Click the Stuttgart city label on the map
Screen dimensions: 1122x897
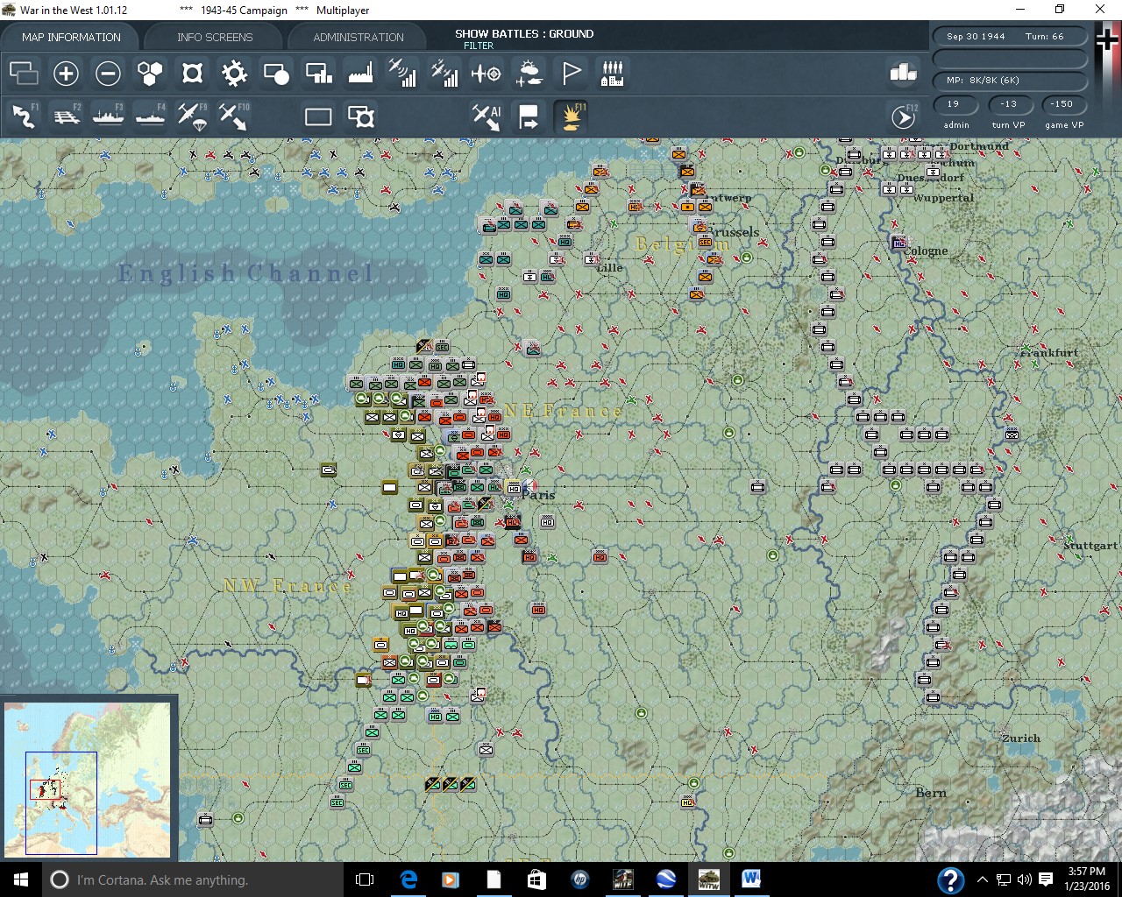[1090, 546]
